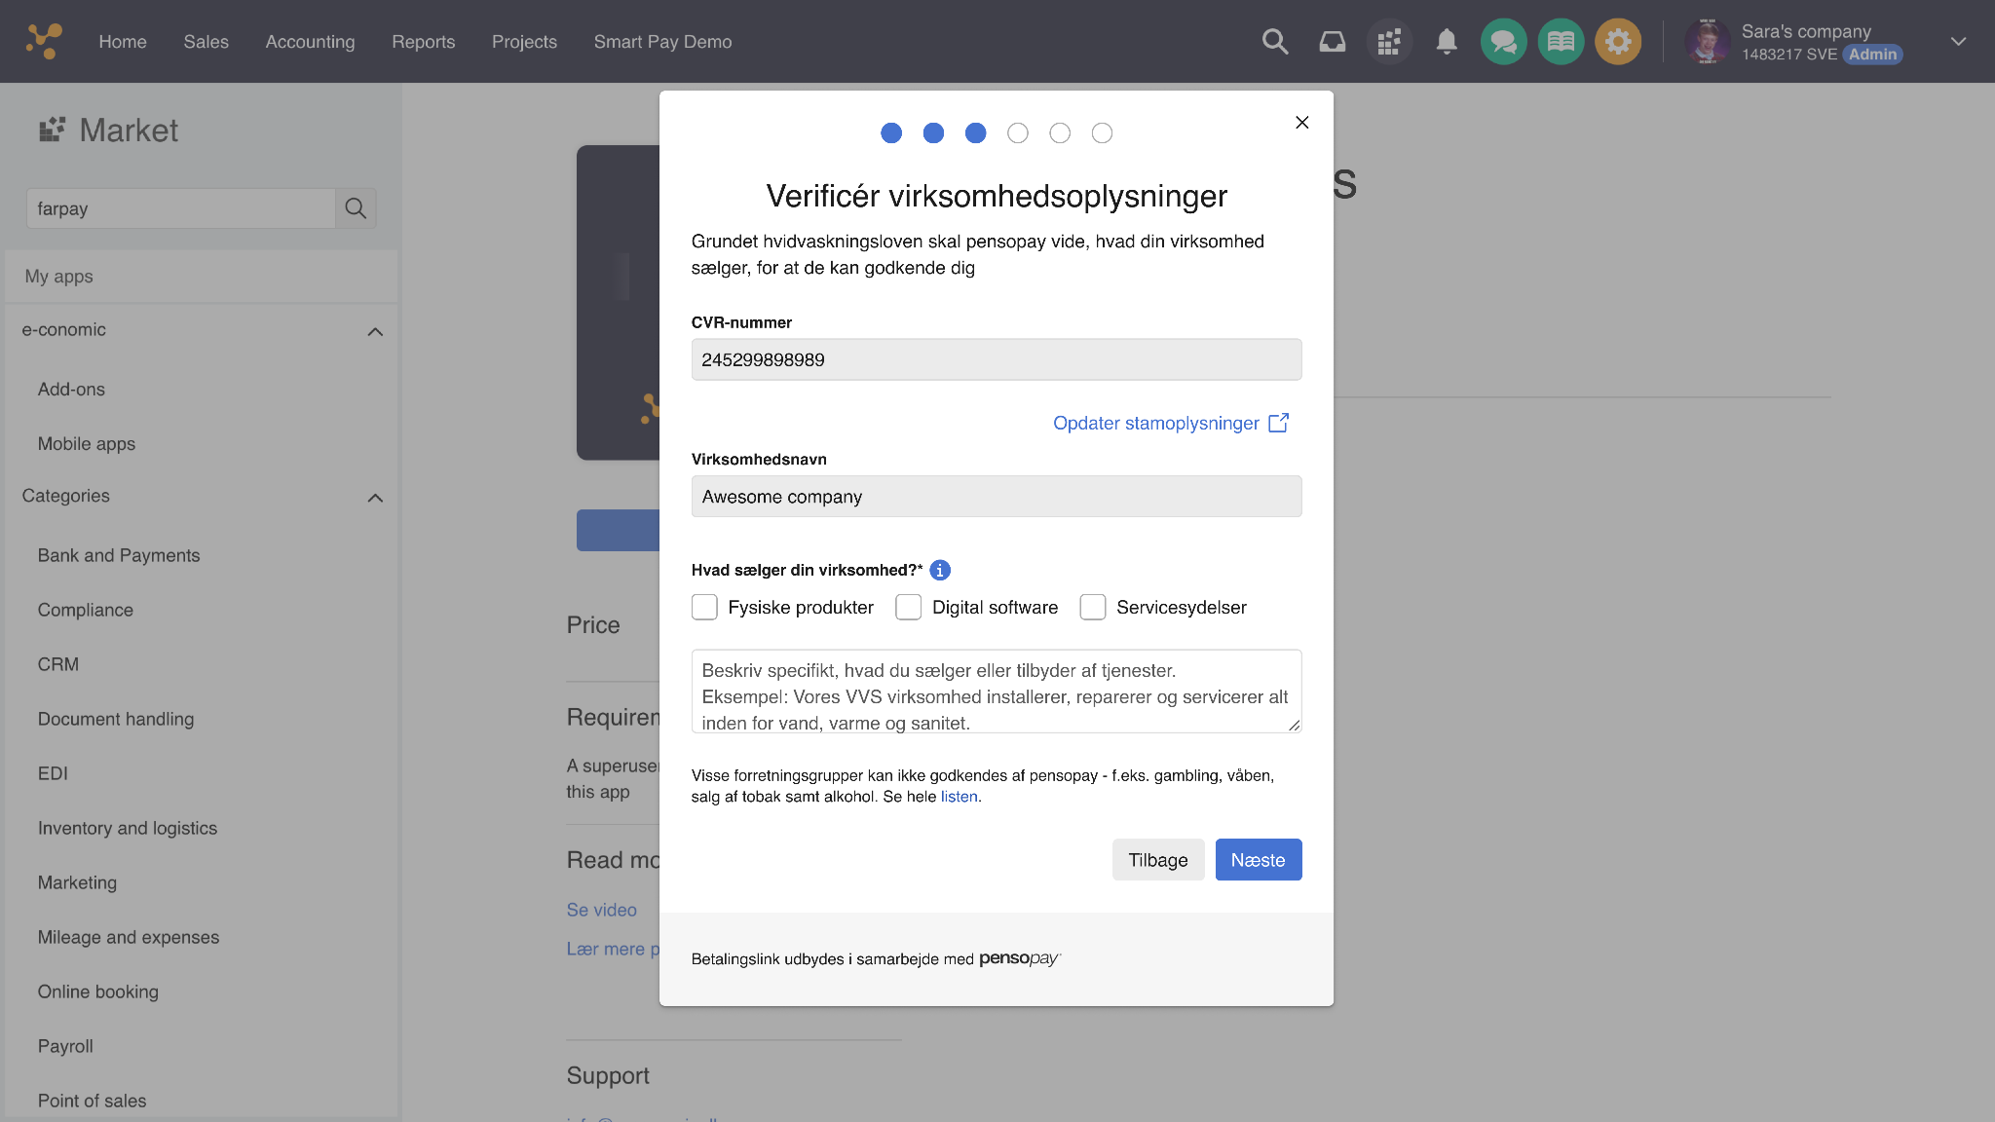Click the business description text area

[996, 692]
